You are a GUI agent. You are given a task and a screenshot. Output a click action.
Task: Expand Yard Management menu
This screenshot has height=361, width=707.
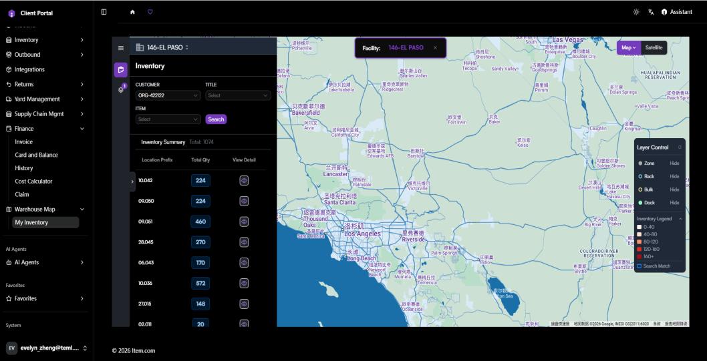[x=45, y=99]
